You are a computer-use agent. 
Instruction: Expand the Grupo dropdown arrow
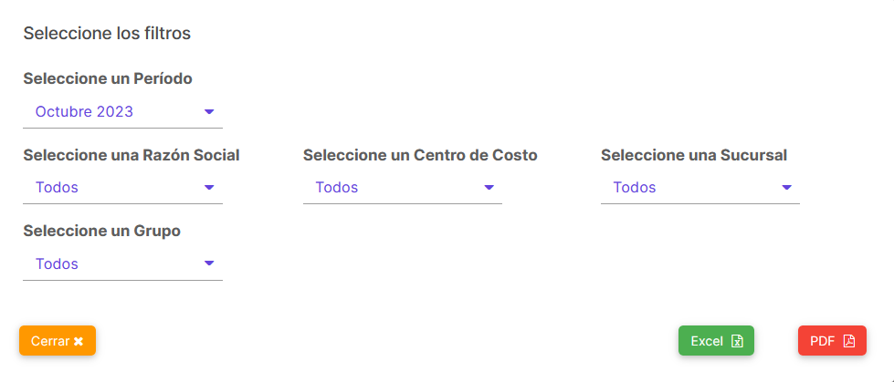coord(209,263)
